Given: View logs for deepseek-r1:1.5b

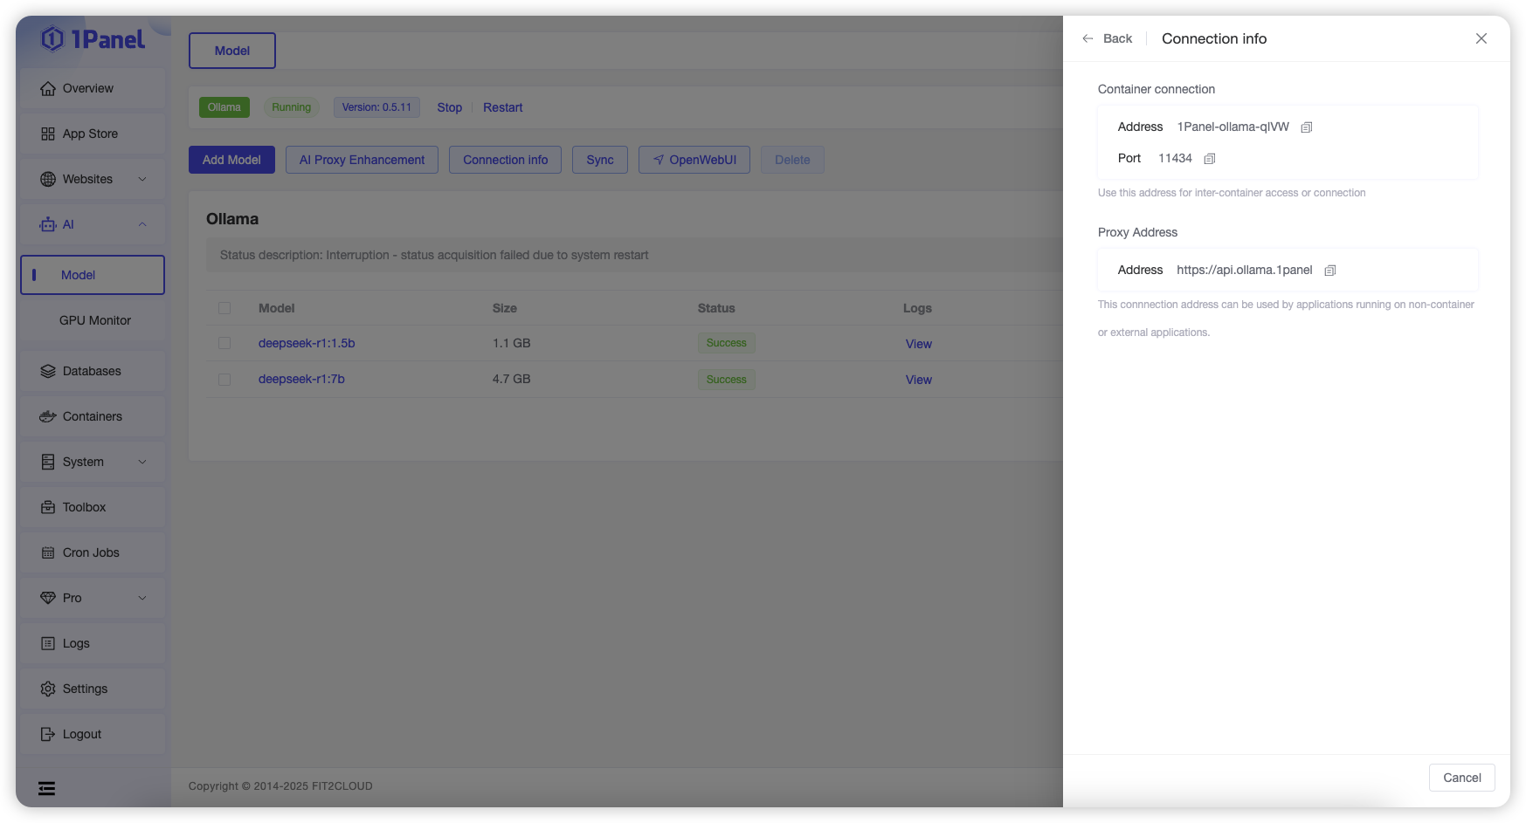Looking at the screenshot, I should point(918,344).
